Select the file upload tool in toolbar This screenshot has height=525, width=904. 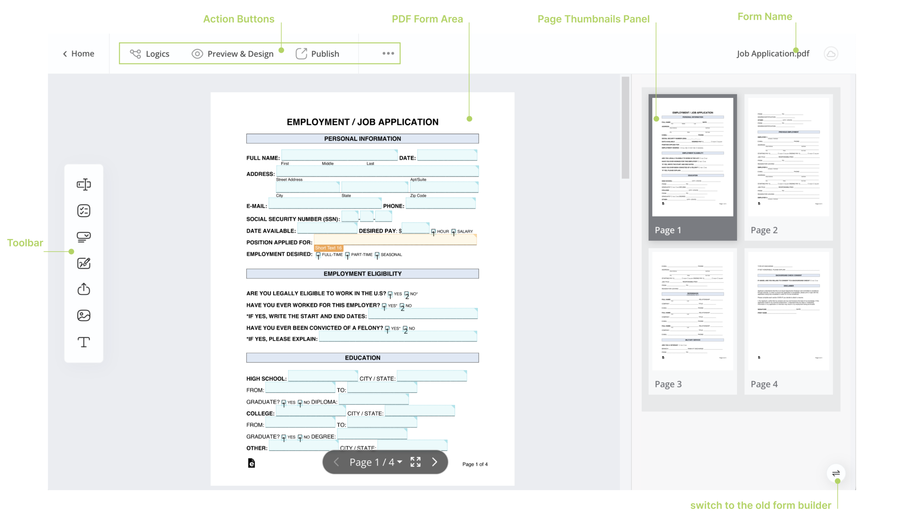(x=84, y=289)
